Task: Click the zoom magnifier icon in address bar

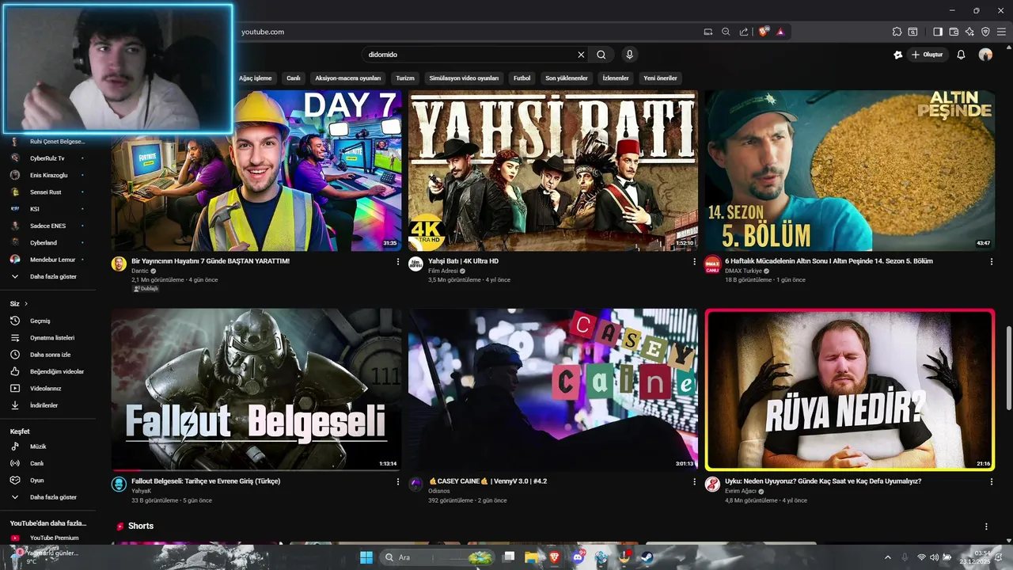Action: (x=726, y=32)
